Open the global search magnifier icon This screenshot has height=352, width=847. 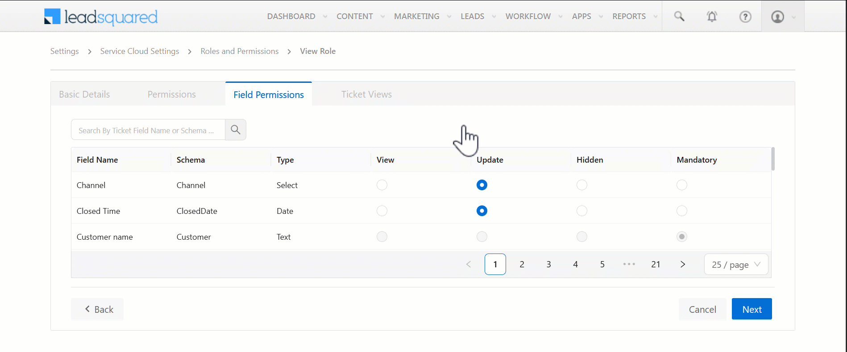point(679,16)
